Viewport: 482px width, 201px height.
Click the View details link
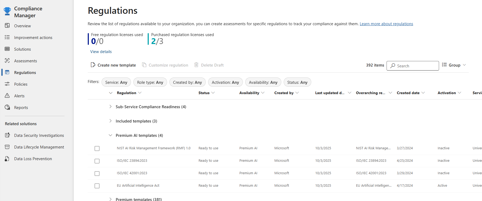101,51
